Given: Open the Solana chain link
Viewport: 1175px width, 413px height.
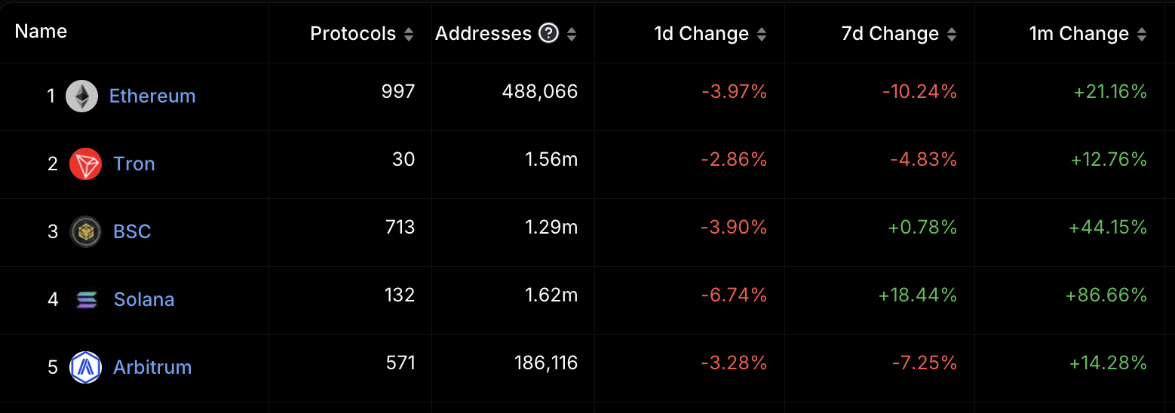Looking at the screenshot, I should coord(144,299).
